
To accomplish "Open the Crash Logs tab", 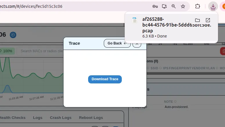I will 61,118.
